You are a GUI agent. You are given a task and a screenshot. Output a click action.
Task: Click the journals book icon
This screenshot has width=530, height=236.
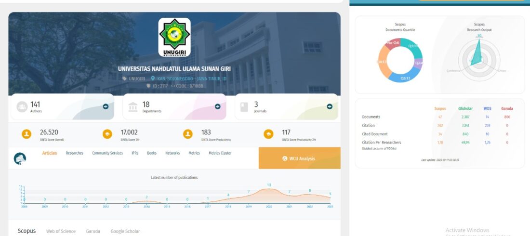click(x=244, y=107)
